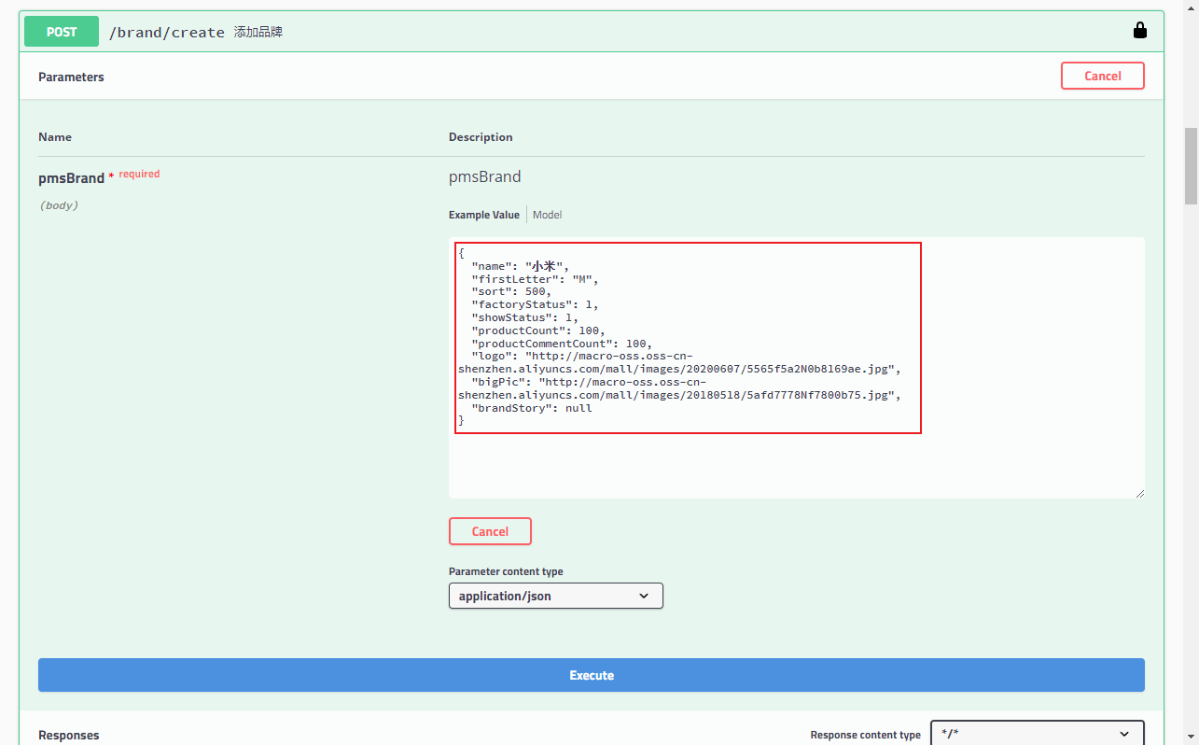
Task: Click the "showStatus": 1 line
Action: [x=524, y=317]
